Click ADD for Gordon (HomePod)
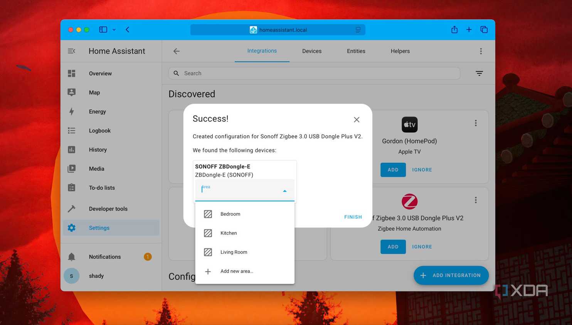 coord(393,170)
